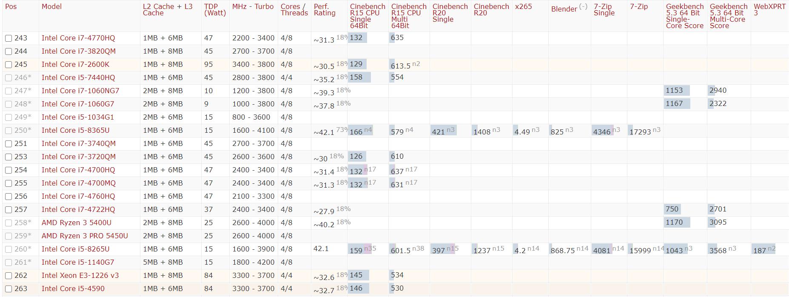
Task: Sort by Geekbench 5.3 Multi-Core Score header
Action: tap(729, 16)
